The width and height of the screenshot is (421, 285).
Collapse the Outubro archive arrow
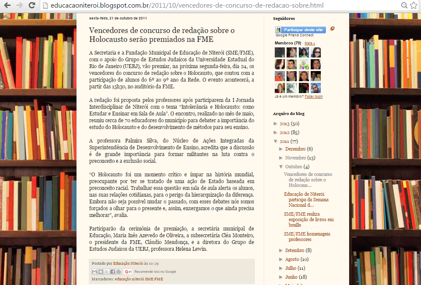[x=281, y=167]
